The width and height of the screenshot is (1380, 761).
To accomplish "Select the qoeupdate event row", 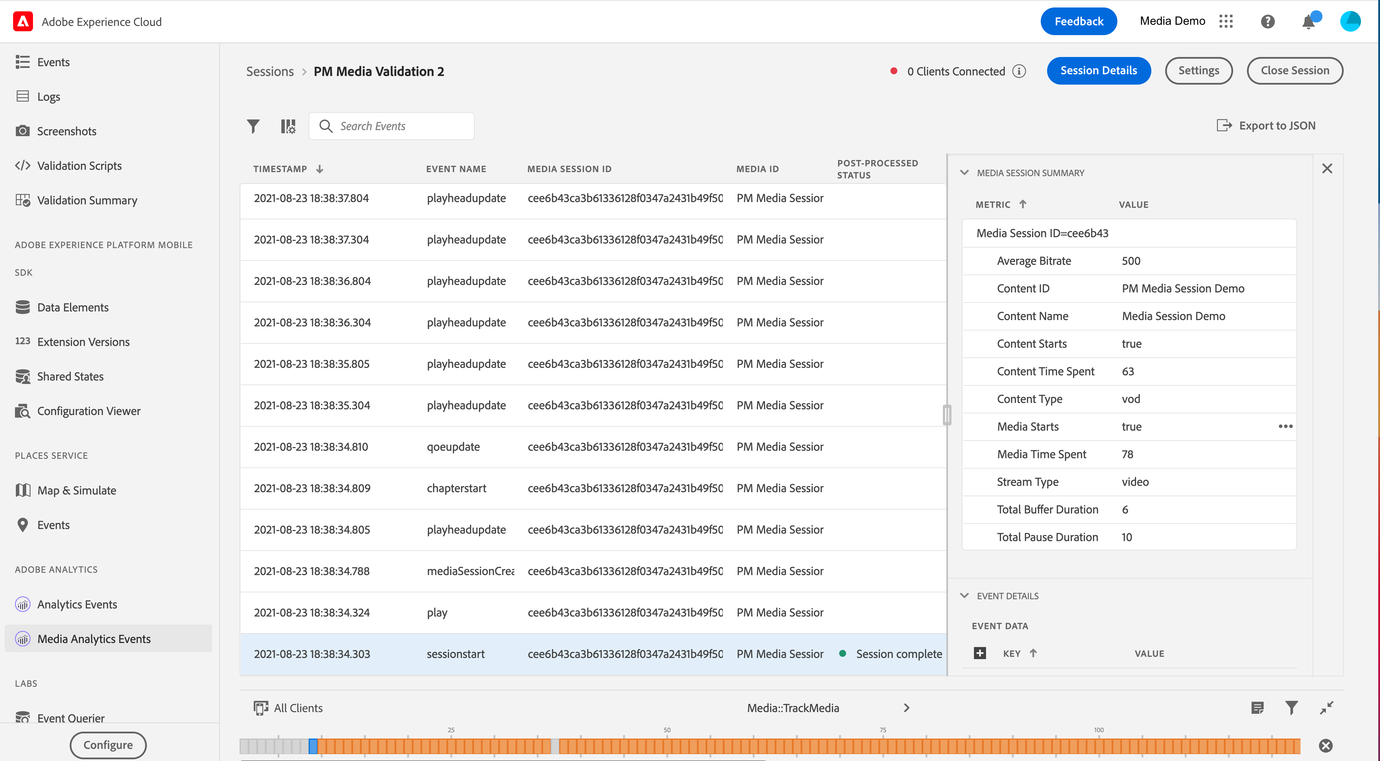I will click(593, 447).
